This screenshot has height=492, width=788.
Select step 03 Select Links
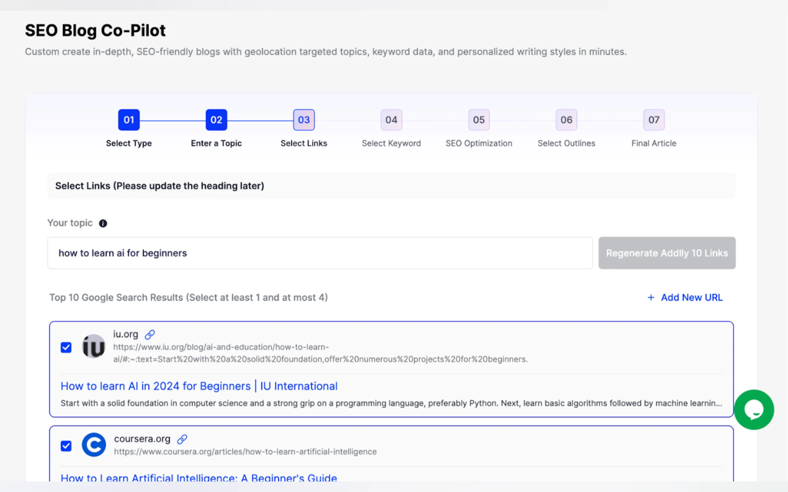[x=304, y=120]
